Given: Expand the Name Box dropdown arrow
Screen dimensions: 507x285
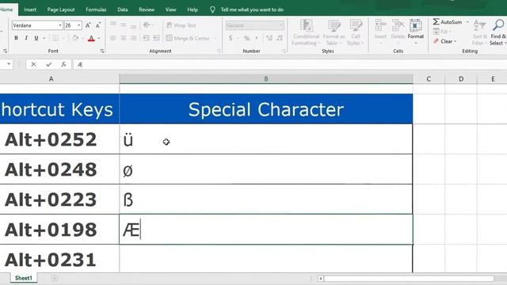Looking at the screenshot, I should tap(9, 64).
